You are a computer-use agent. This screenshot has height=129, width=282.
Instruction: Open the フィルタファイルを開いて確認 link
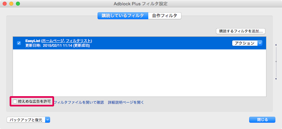pyautogui.click(x=79, y=102)
